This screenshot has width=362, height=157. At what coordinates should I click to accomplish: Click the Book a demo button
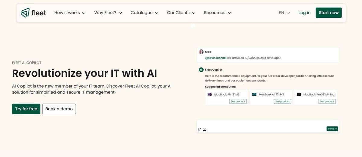pyautogui.click(x=59, y=109)
